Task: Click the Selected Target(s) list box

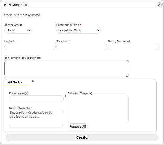Action: coord(98,109)
